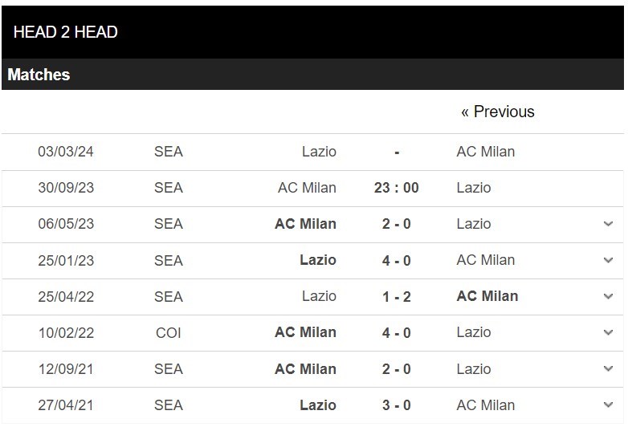Select the COI competition label
Screen dimensions: 628x435
pos(168,333)
